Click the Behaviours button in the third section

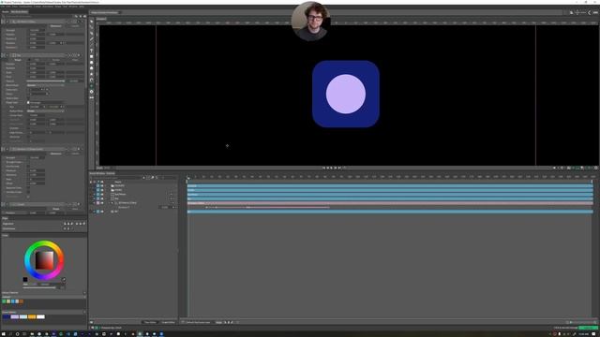(x=56, y=154)
